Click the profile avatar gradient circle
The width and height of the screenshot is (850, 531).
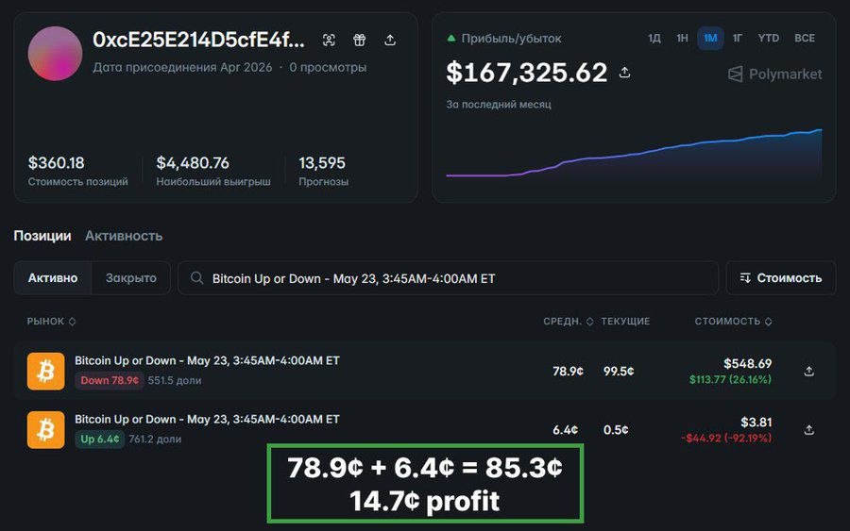[55, 54]
